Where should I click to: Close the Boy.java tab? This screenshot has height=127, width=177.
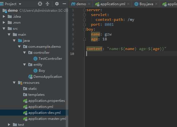156,4
